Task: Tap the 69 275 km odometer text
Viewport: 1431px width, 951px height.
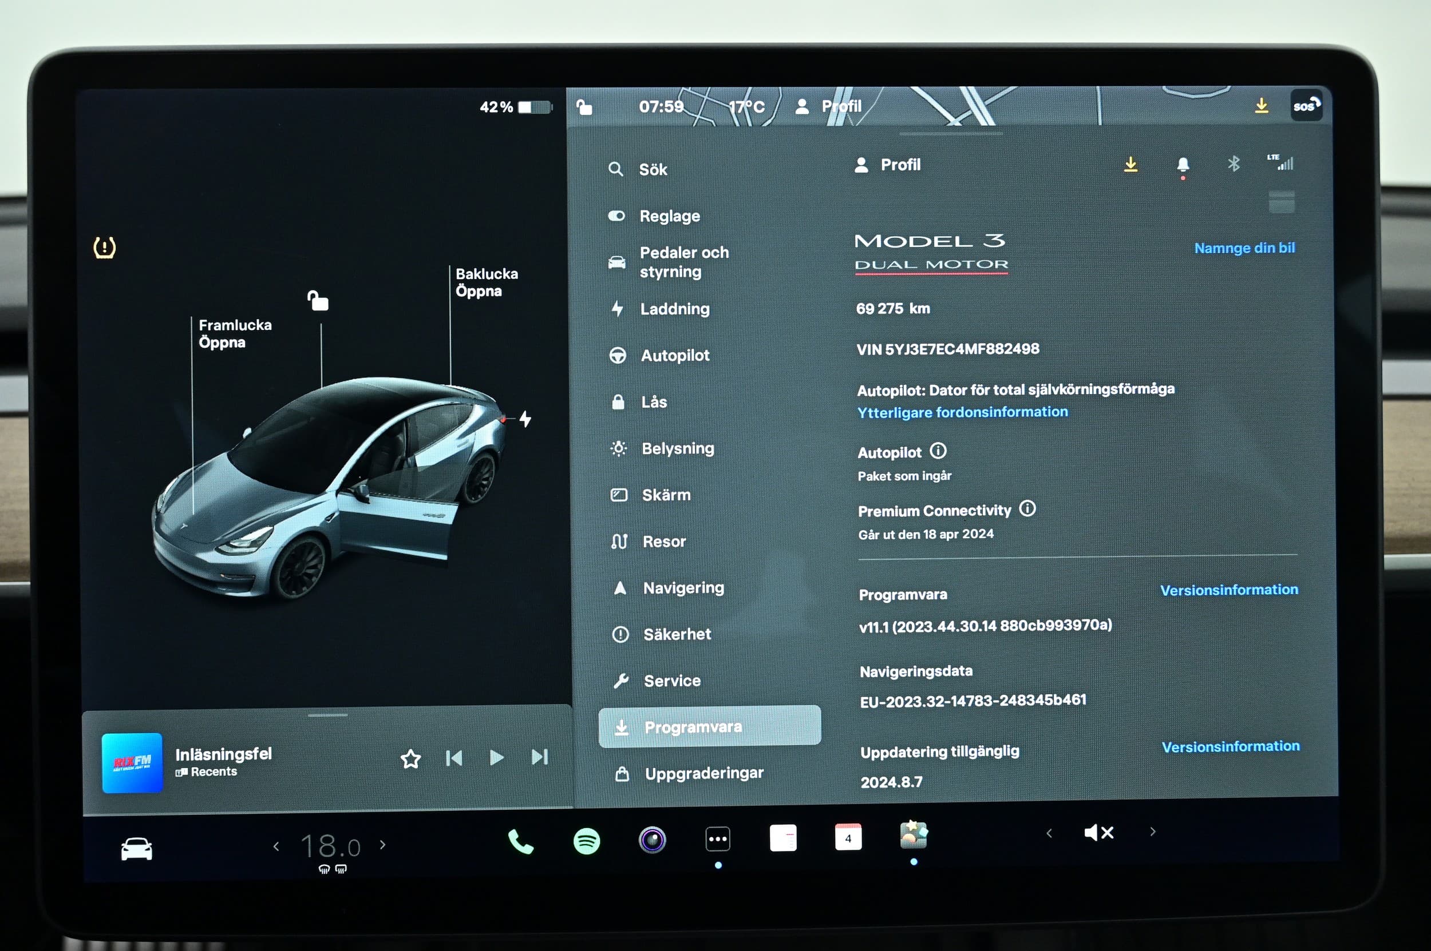Action: tap(892, 308)
